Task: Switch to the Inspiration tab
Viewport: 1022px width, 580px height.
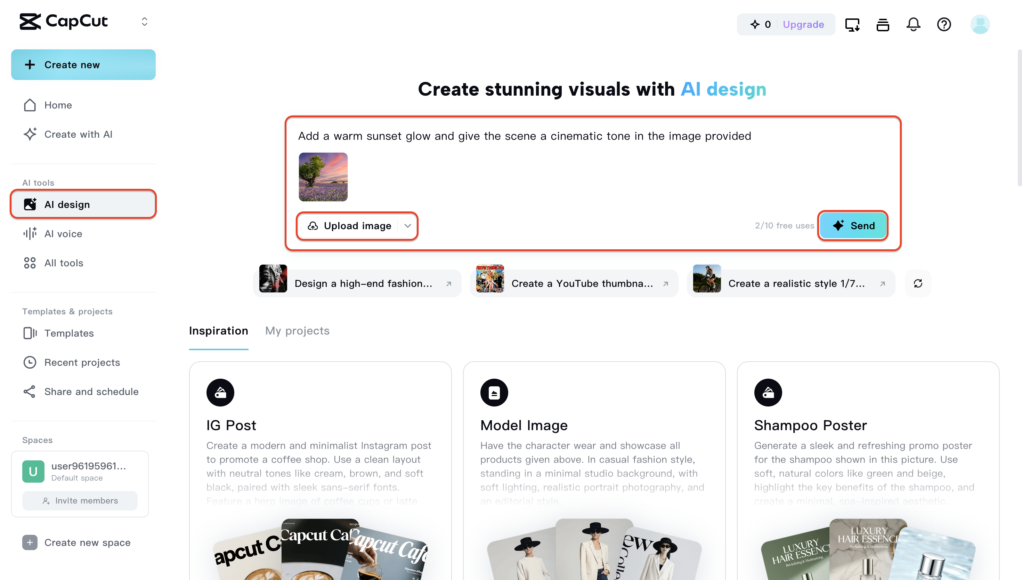Action: (218, 331)
